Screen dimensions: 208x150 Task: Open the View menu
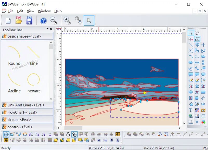tap(30, 11)
